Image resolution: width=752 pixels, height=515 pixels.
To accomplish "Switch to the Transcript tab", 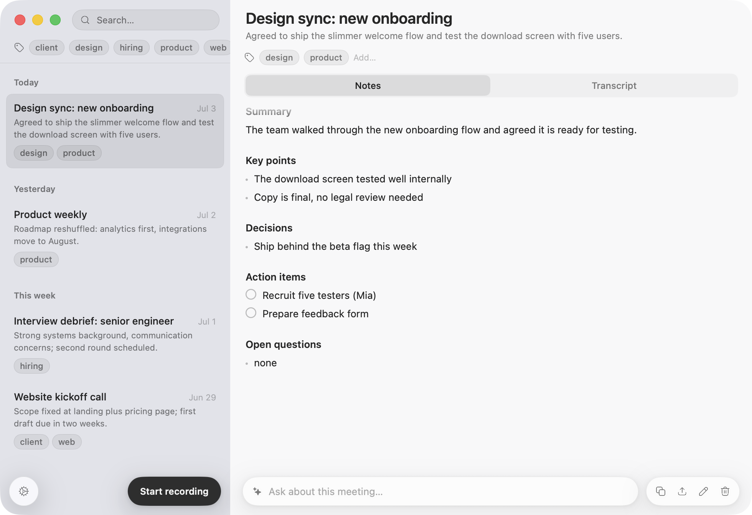I will point(614,85).
